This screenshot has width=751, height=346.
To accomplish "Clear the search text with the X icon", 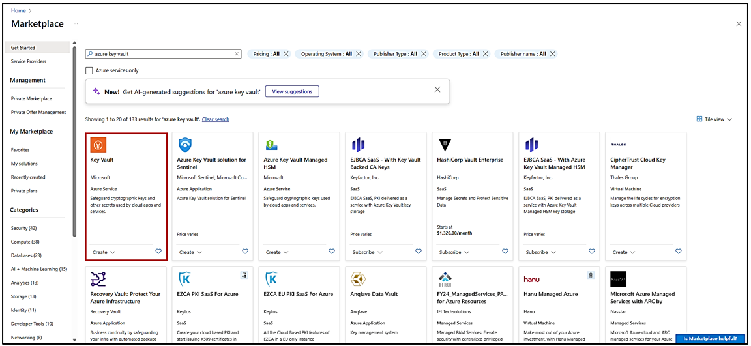I will click(237, 54).
